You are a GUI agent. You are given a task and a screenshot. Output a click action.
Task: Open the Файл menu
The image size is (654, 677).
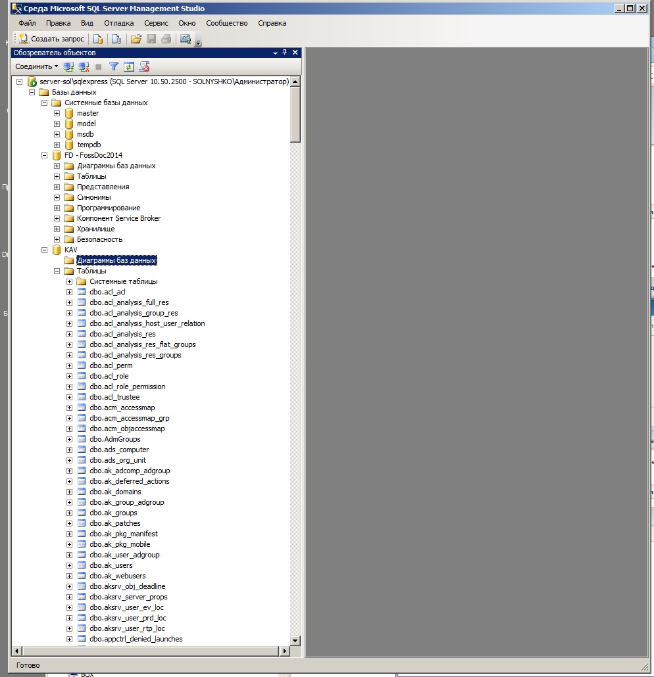click(x=27, y=23)
